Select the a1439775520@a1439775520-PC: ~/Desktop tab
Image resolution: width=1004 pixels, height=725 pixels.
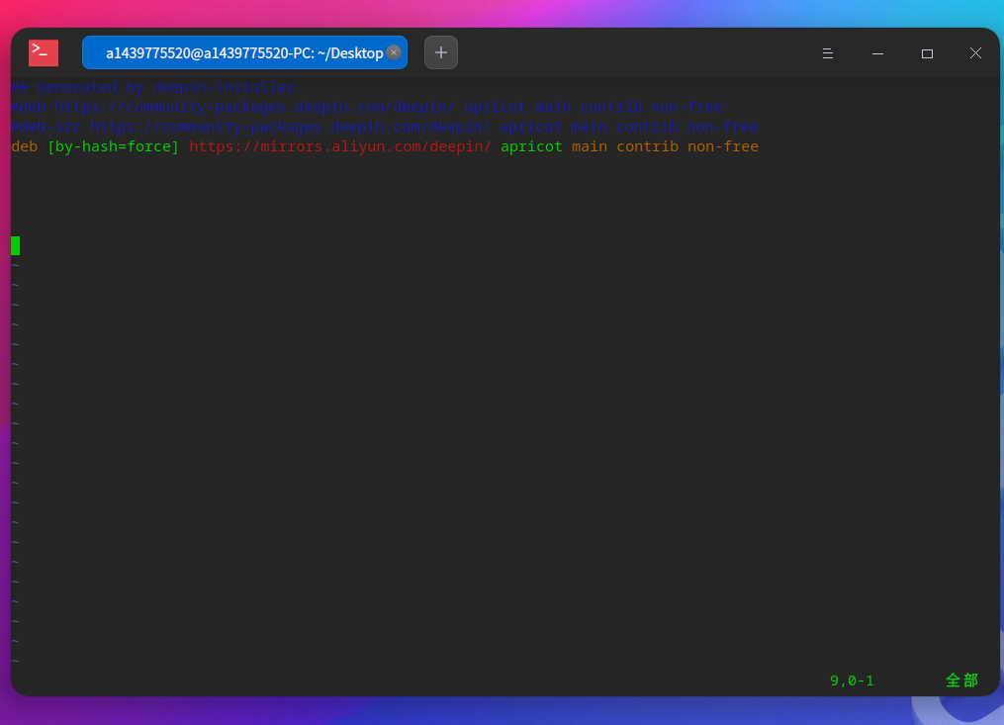click(244, 52)
